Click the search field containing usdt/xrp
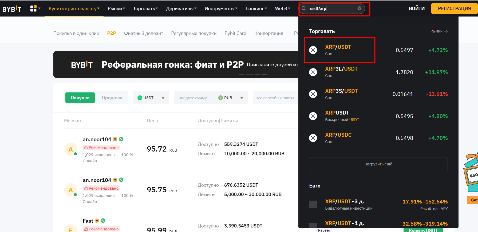Viewport: 478px width, 232px height. (x=332, y=8)
